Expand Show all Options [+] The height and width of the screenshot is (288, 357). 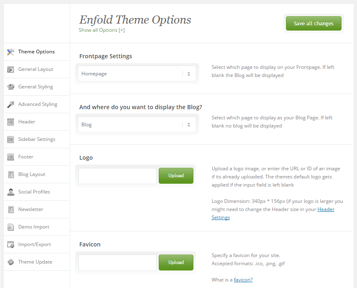(x=102, y=30)
